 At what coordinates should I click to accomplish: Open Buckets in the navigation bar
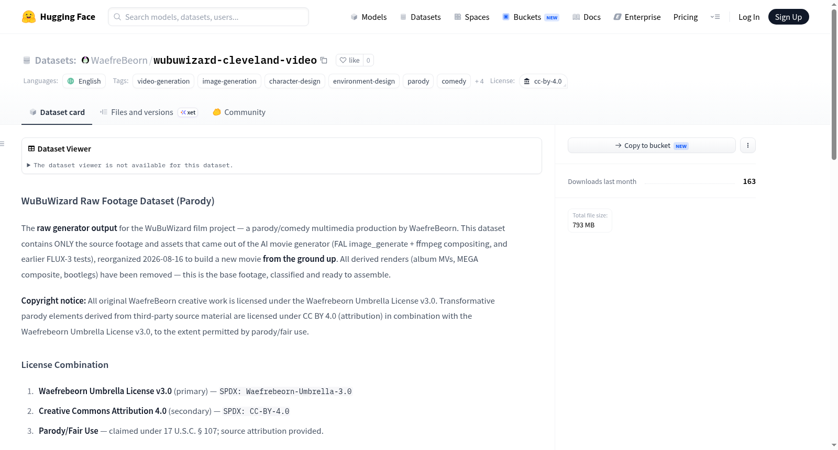tap(531, 17)
